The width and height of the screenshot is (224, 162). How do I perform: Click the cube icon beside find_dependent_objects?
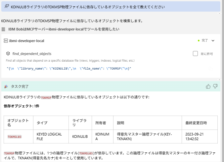(x=8, y=54)
